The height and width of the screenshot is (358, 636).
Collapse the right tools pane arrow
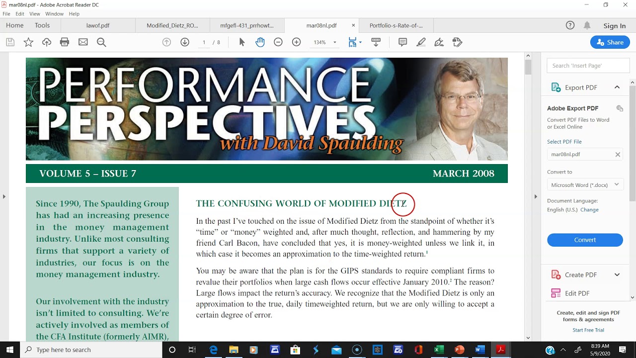click(x=536, y=196)
